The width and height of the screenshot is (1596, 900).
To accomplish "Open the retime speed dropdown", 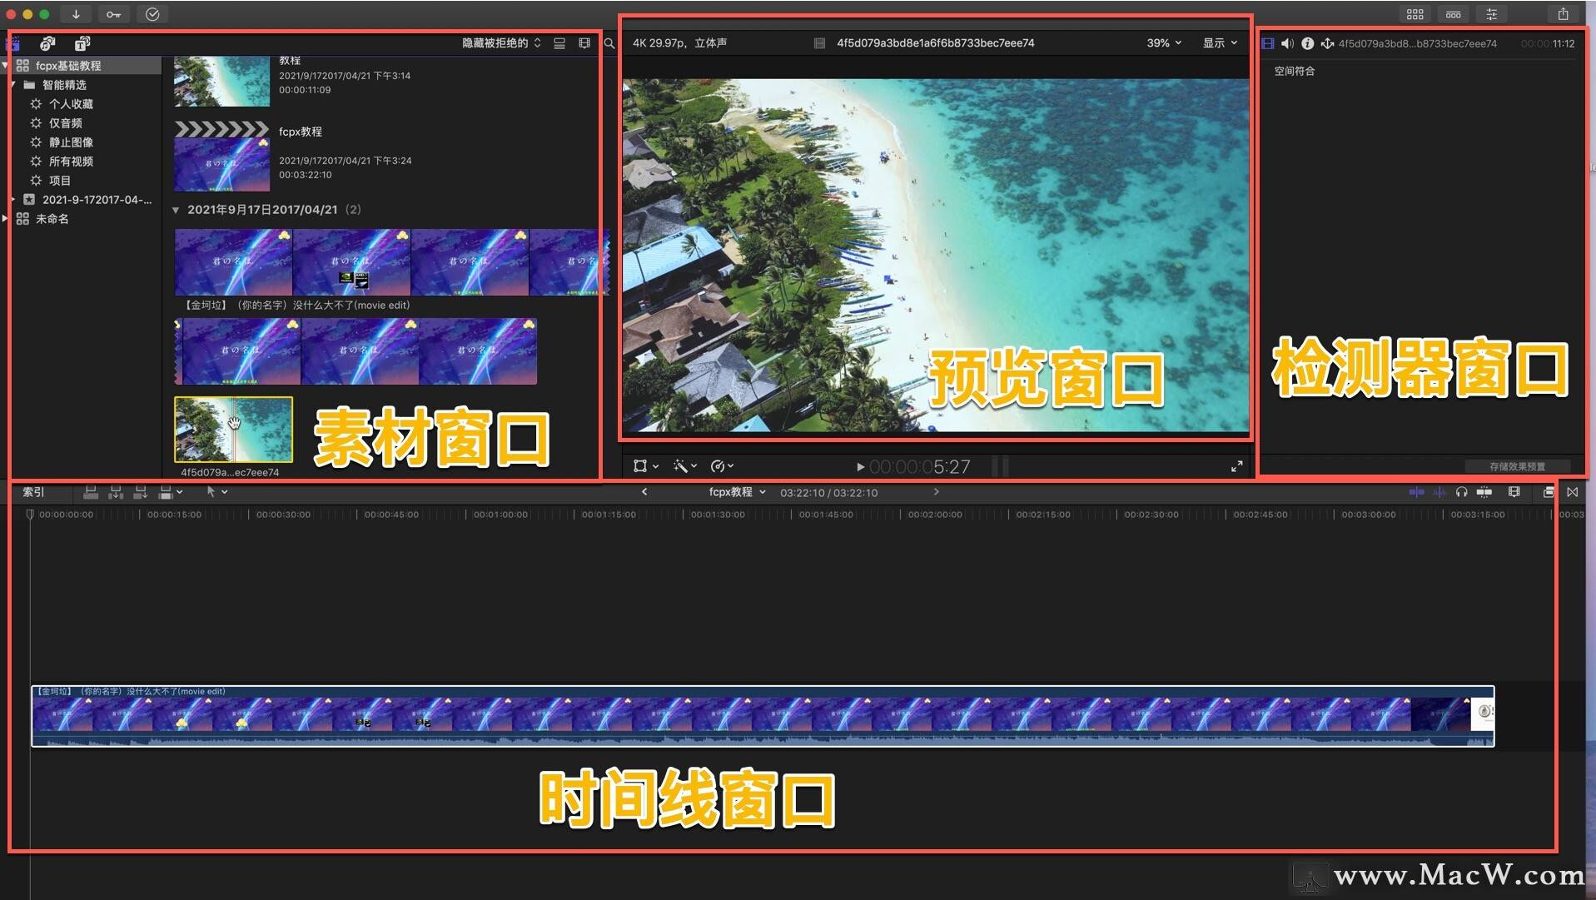I will pyautogui.click(x=722, y=466).
